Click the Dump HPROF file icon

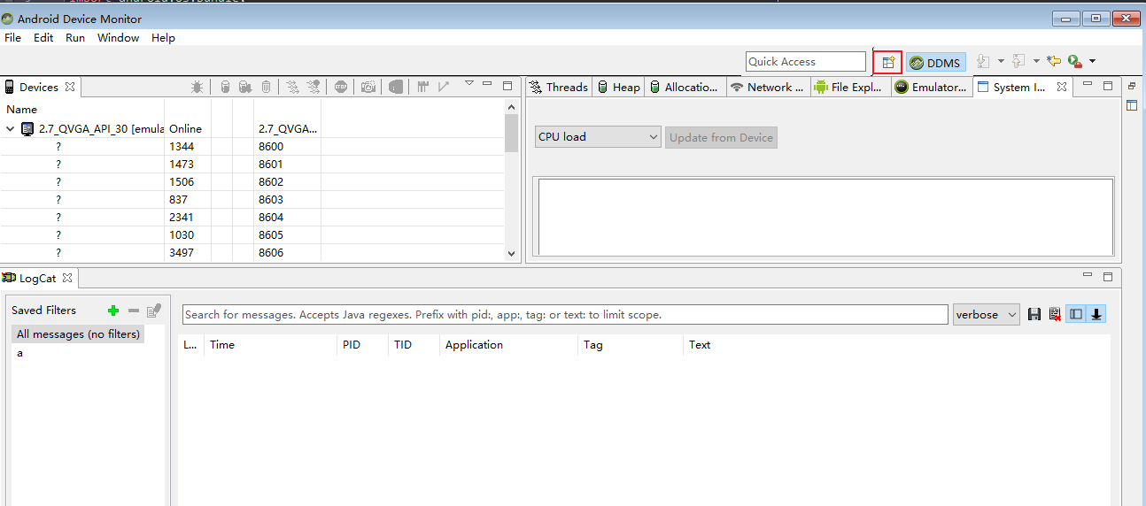pos(244,87)
